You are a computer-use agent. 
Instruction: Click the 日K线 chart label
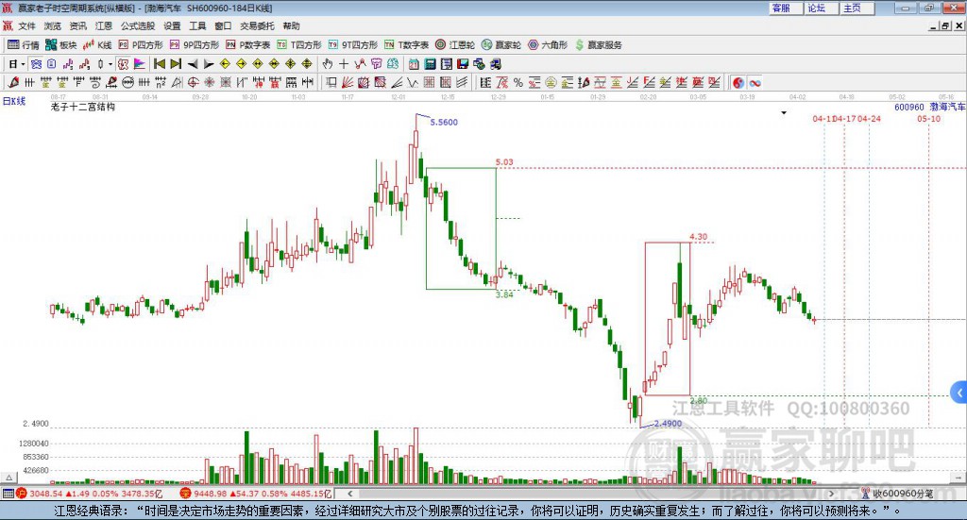[x=14, y=101]
